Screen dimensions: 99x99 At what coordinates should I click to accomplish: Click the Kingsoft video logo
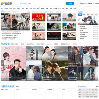(x=6, y=3)
